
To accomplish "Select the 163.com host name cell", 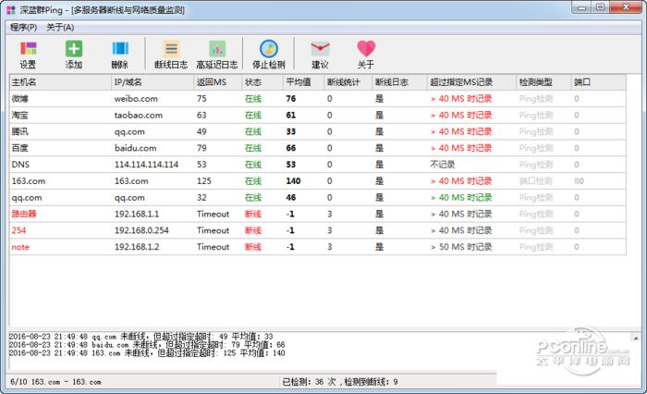I will [x=29, y=181].
